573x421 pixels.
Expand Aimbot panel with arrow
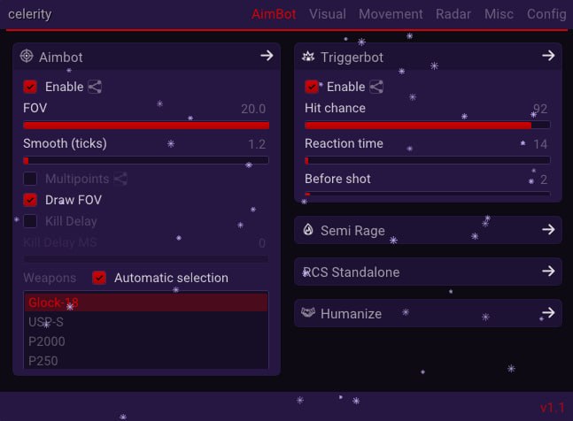[x=267, y=56]
